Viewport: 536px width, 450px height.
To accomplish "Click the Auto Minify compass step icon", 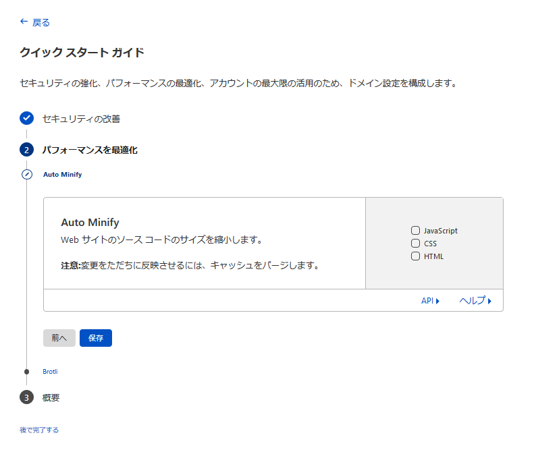I will coord(26,174).
